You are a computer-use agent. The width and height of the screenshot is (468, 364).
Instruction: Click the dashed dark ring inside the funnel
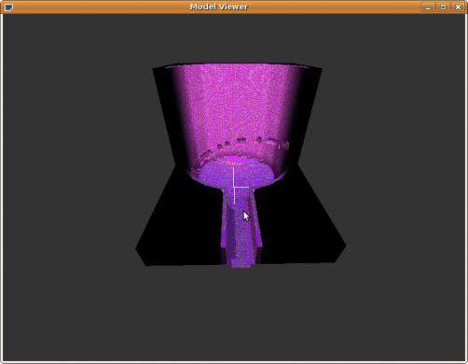pyautogui.click(x=242, y=146)
